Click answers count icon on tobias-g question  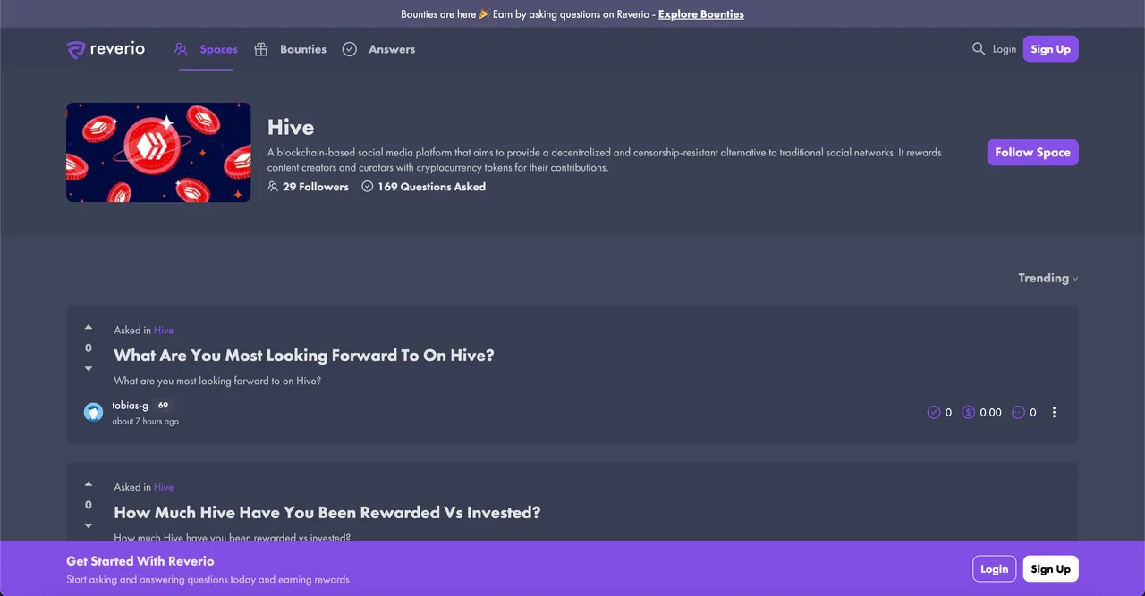point(934,412)
